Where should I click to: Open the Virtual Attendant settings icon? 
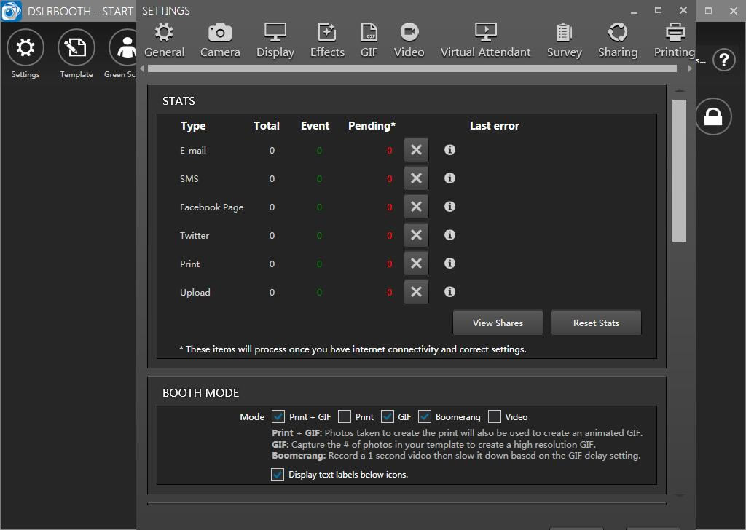click(x=484, y=38)
